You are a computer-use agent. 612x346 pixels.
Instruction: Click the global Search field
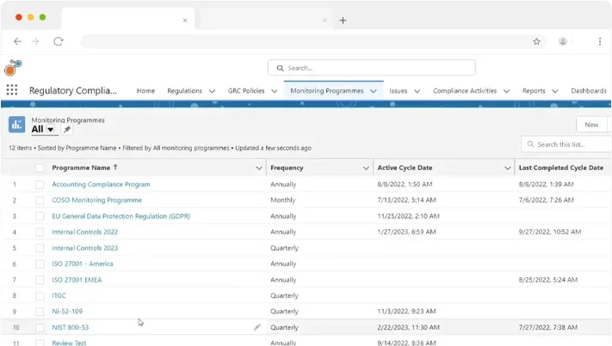coord(372,68)
